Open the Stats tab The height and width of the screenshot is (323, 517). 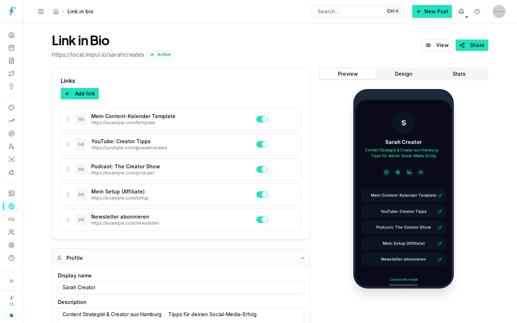pyautogui.click(x=459, y=74)
